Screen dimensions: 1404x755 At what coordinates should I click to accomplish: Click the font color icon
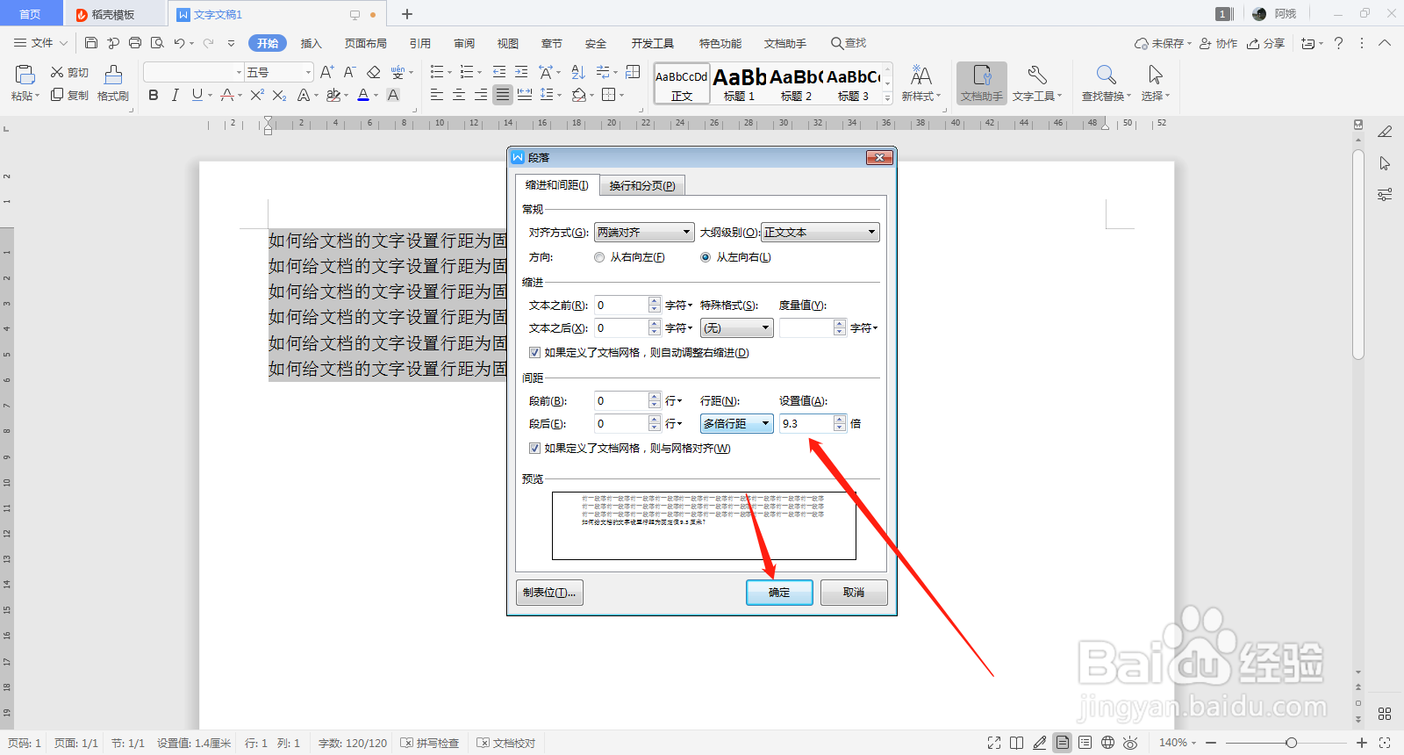(363, 95)
